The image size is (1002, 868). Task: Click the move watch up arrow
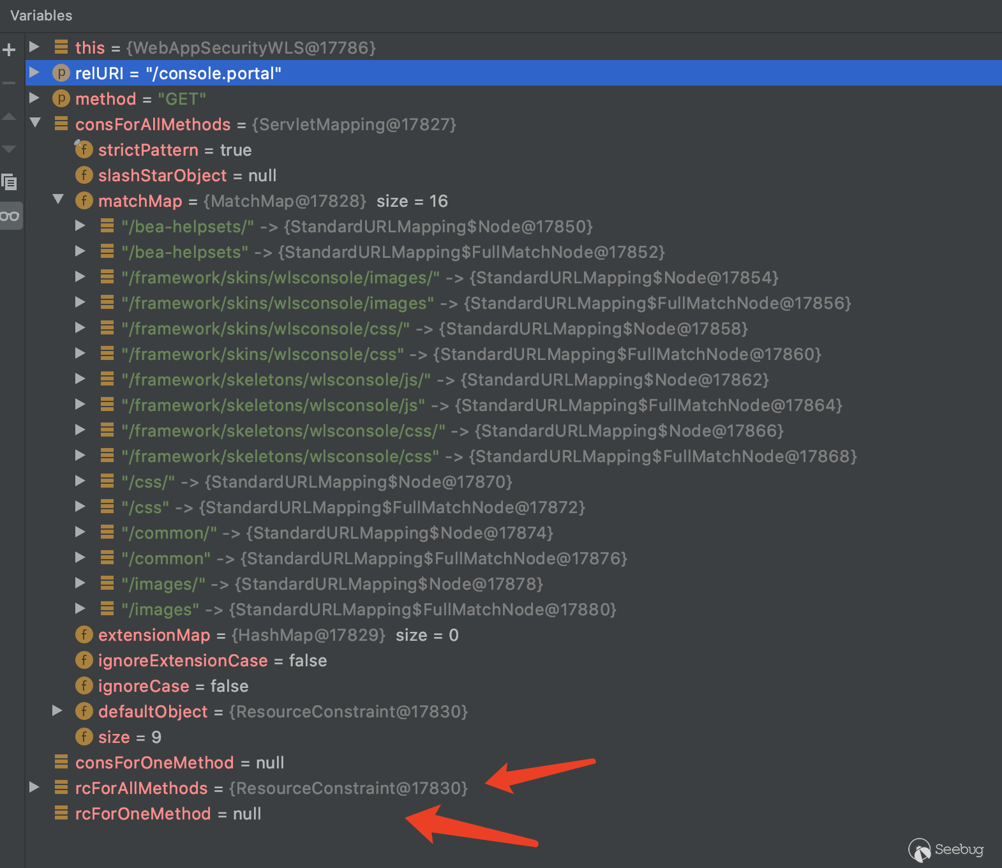(9, 116)
